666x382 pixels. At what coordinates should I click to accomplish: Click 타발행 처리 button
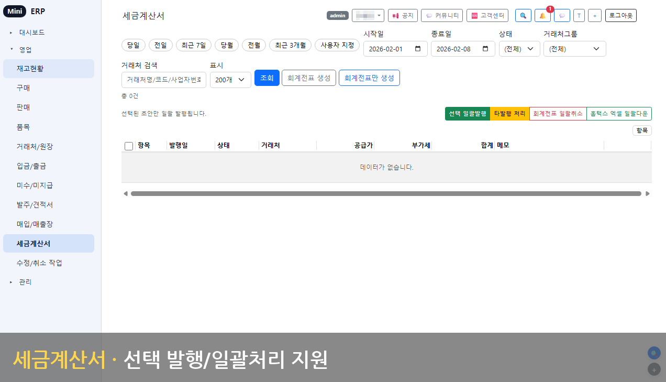click(509, 114)
